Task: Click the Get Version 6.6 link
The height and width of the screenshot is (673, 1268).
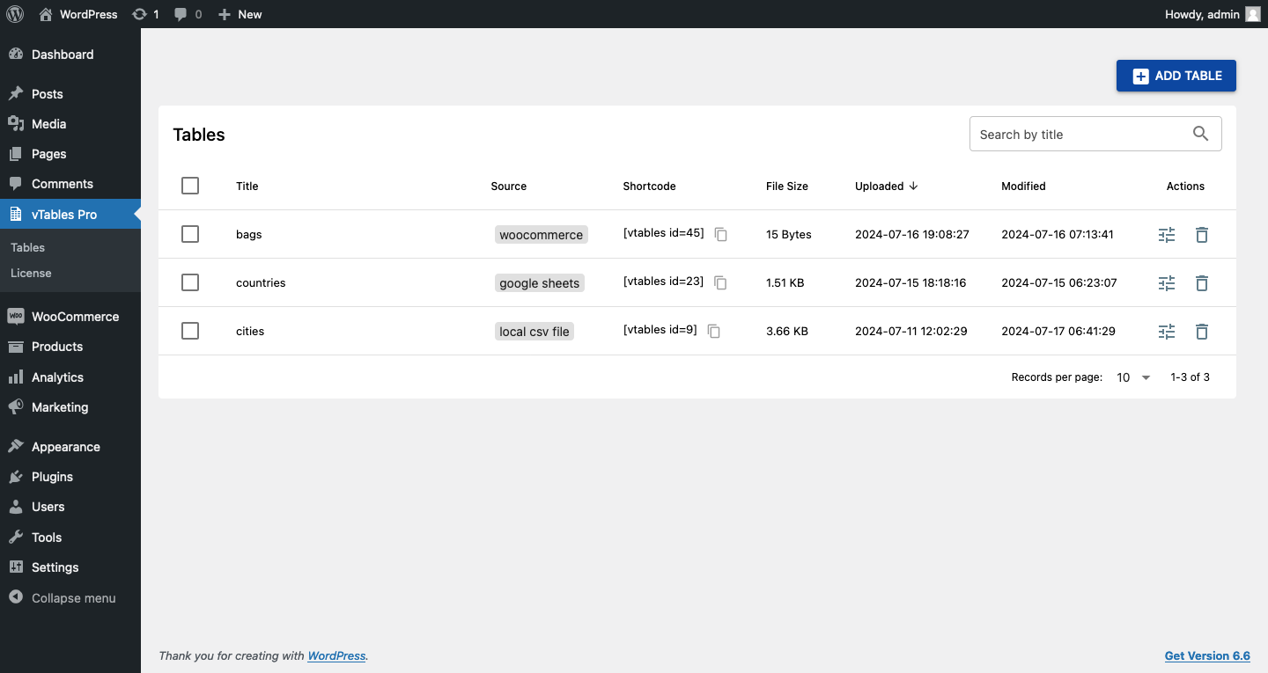Action: 1207,656
